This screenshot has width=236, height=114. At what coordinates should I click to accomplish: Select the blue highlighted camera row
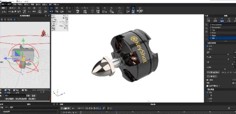223,38
